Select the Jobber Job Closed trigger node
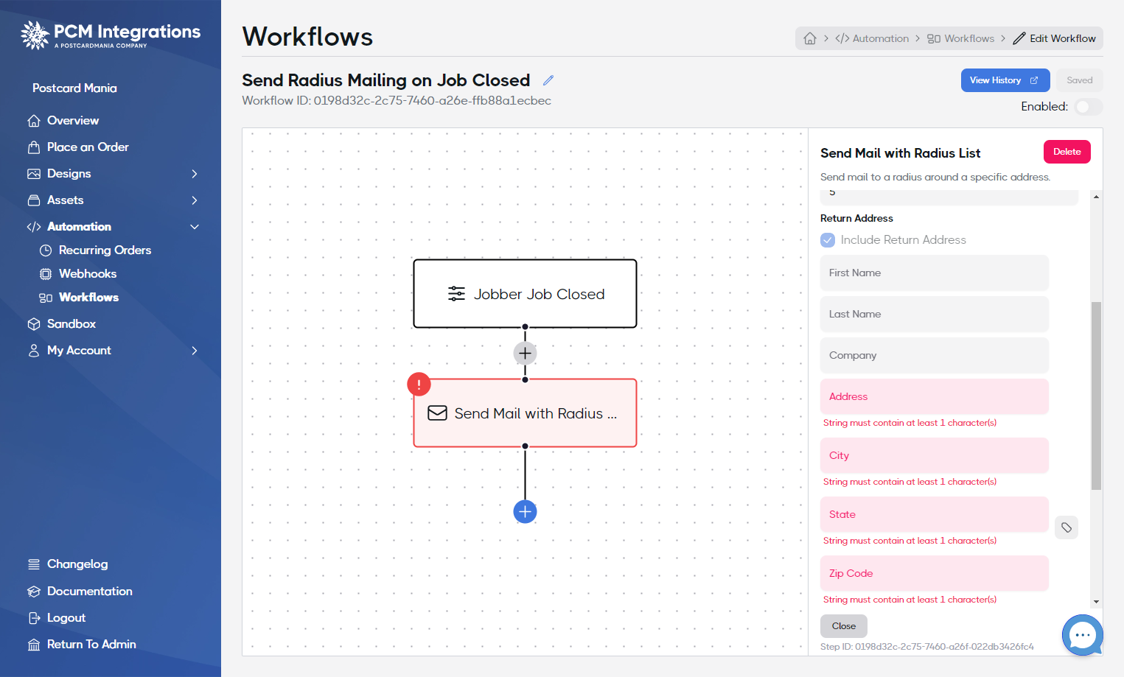The image size is (1124, 677). point(525,294)
